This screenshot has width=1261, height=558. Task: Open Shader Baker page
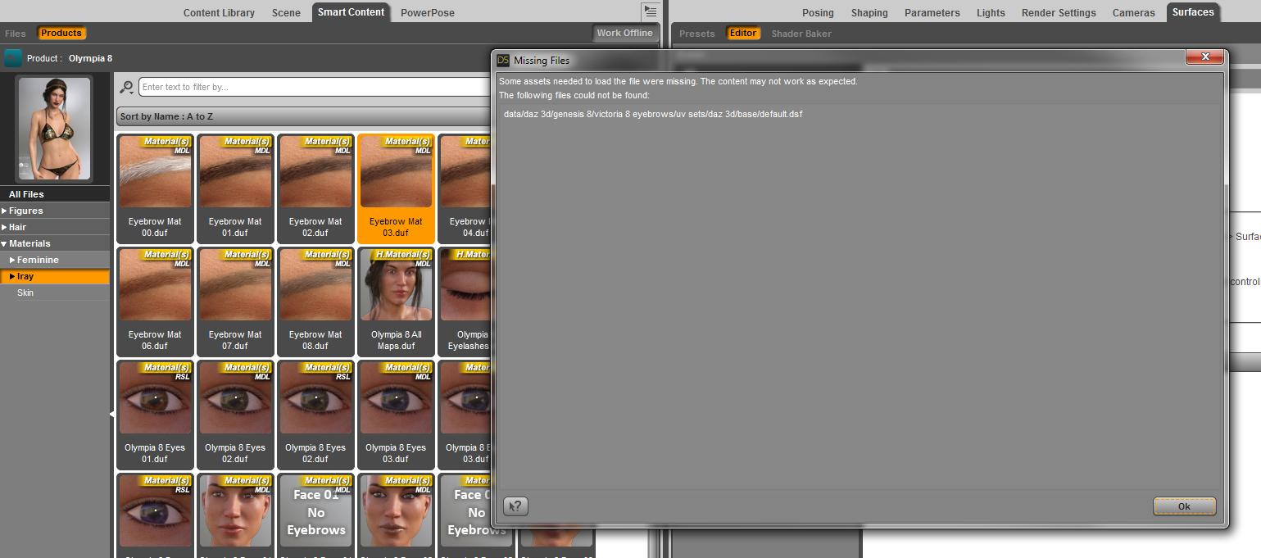click(x=801, y=34)
